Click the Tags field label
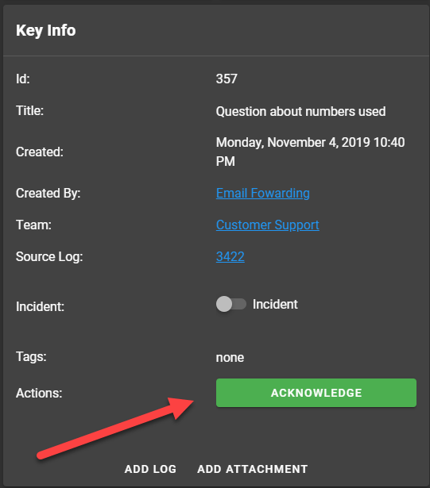 tap(31, 356)
